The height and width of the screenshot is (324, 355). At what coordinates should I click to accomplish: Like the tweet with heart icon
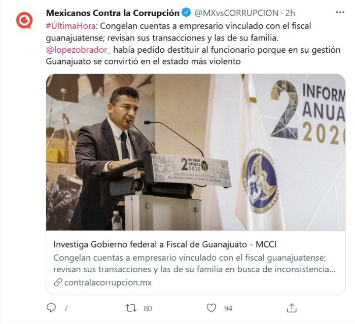pos(211,308)
